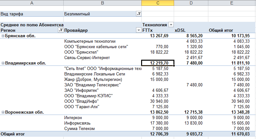The height and width of the screenshot is (139, 256).
Task: Click provider ООО "Владимир КЭТИС"
Action: [88, 96]
